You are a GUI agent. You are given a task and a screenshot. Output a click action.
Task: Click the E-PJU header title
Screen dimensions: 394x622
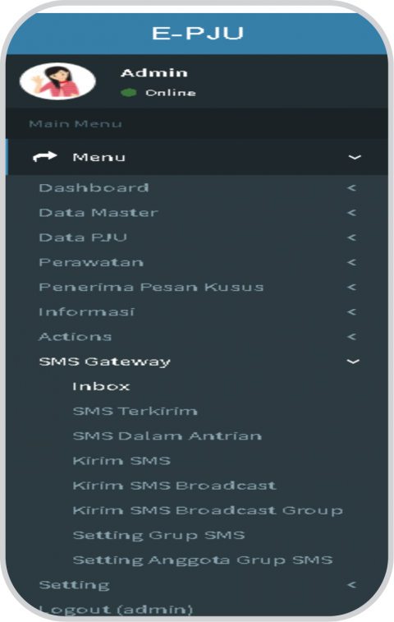coord(197,34)
